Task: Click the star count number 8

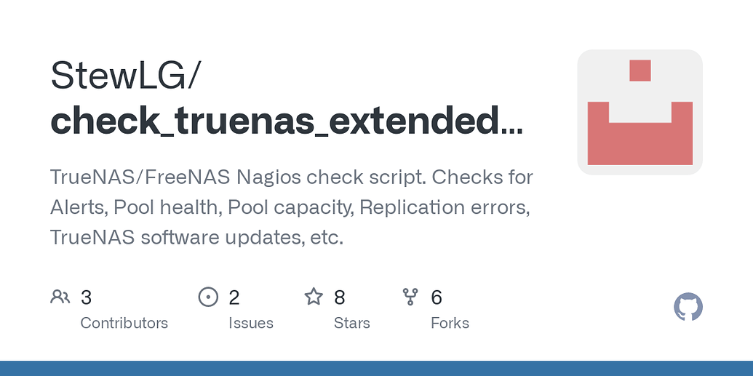Action: (x=340, y=297)
